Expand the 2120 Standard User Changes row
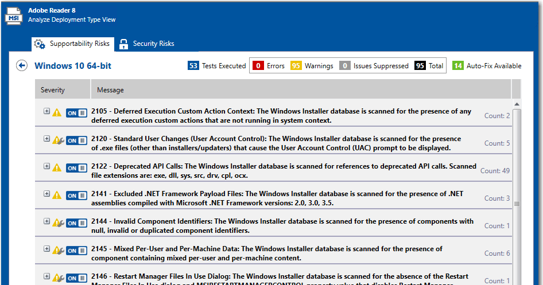The image size is (543, 285). click(x=47, y=139)
